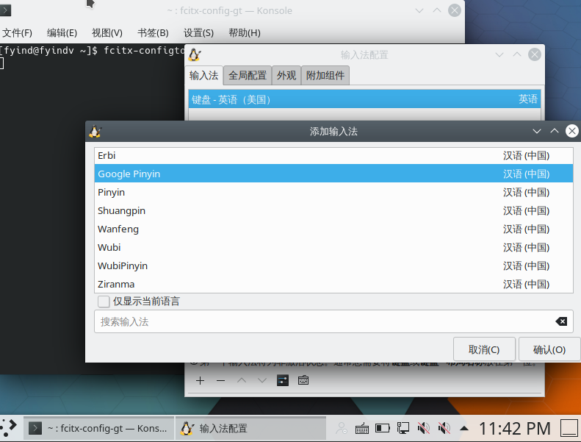Select Wanfeng input method
This screenshot has height=442, width=581.
pos(333,229)
